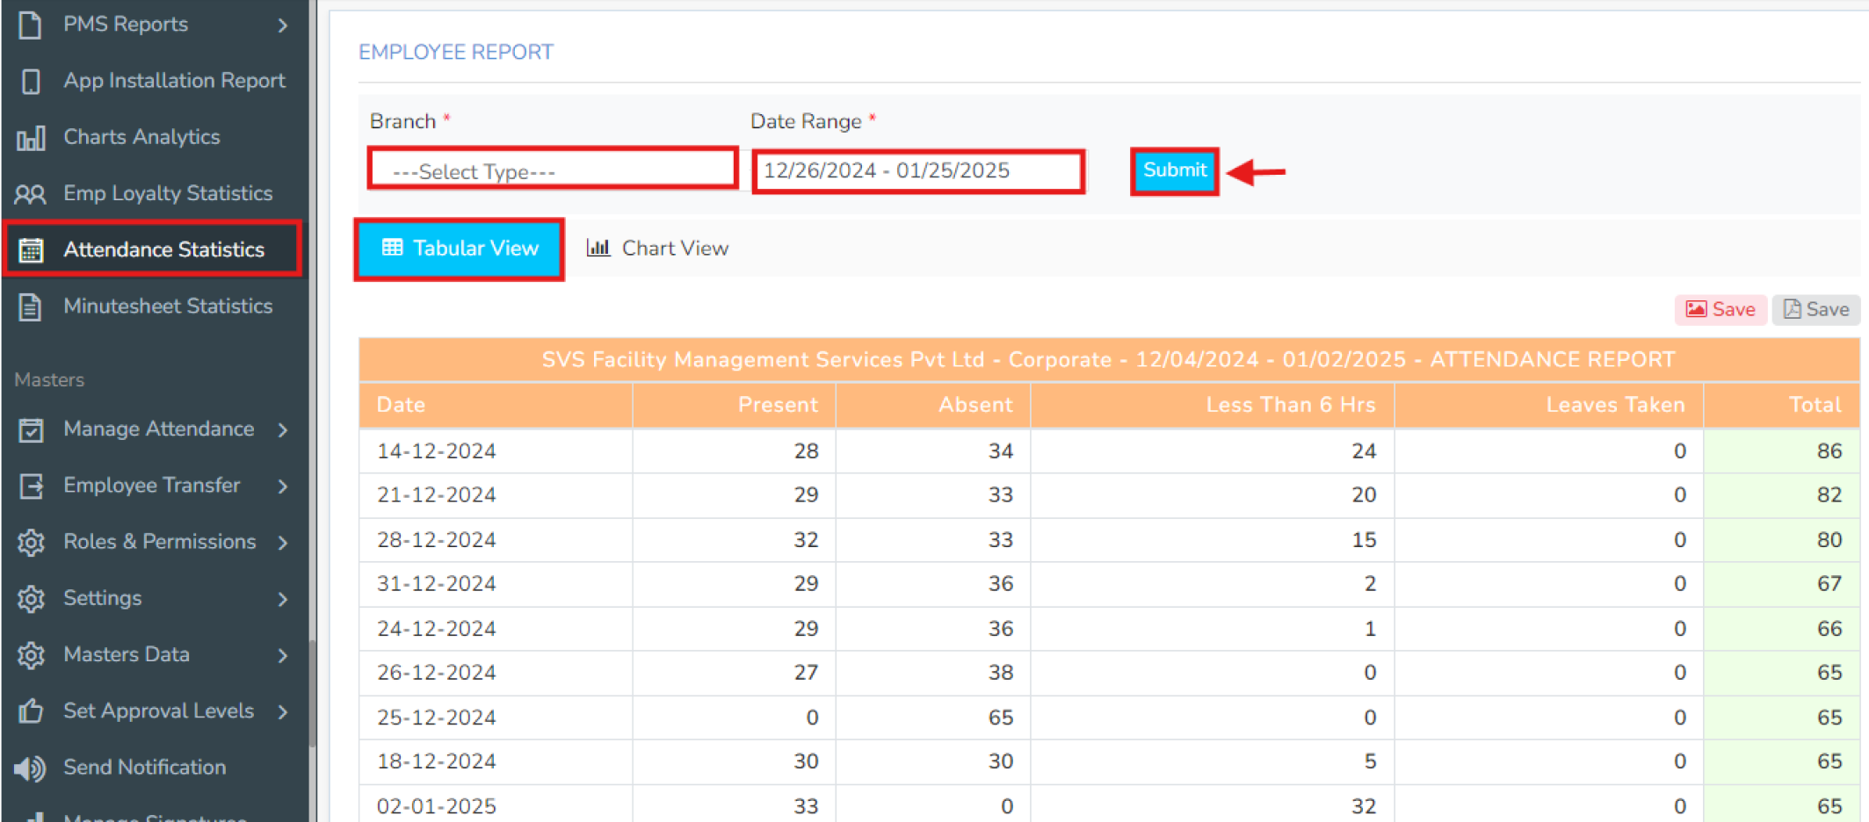This screenshot has height=822, width=1869.
Task: Click the EMPLOYEE REPORT heading
Action: (456, 52)
